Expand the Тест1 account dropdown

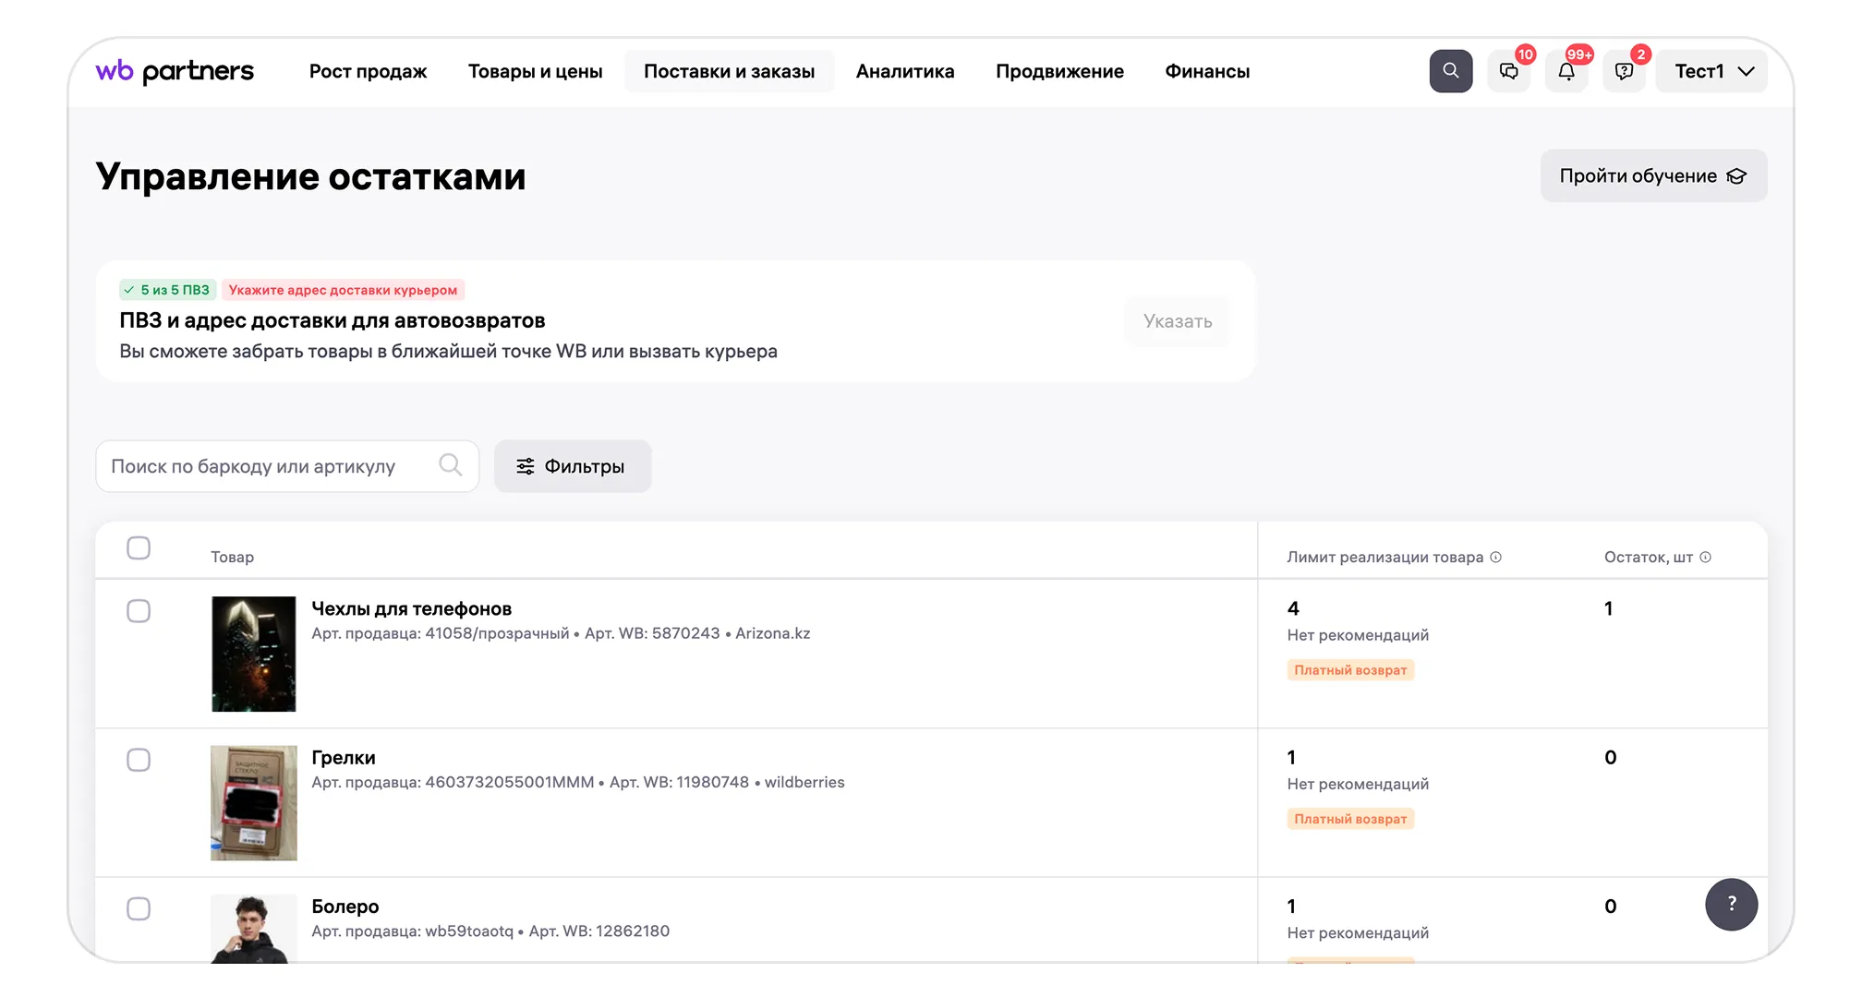point(1712,71)
